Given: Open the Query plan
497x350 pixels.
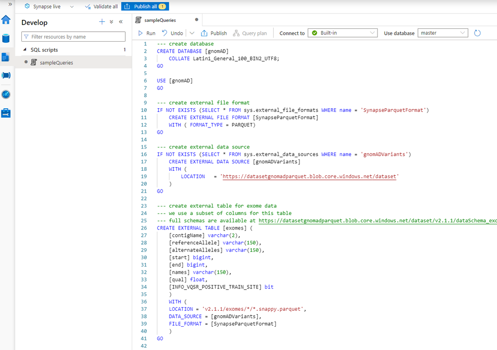Looking at the screenshot, I should [250, 33].
